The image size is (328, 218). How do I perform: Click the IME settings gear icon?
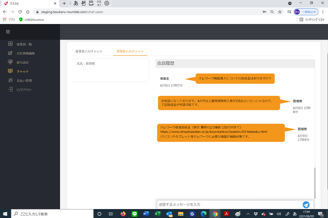coord(107,3)
